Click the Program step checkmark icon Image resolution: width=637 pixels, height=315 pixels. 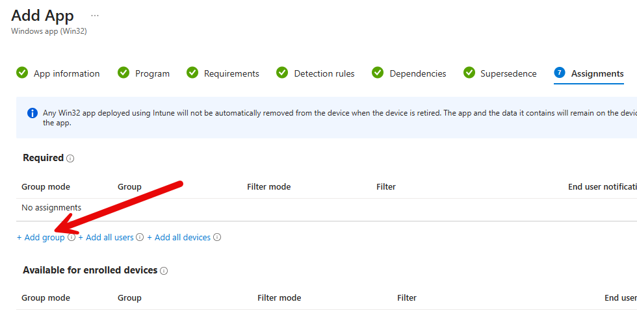[x=123, y=73]
